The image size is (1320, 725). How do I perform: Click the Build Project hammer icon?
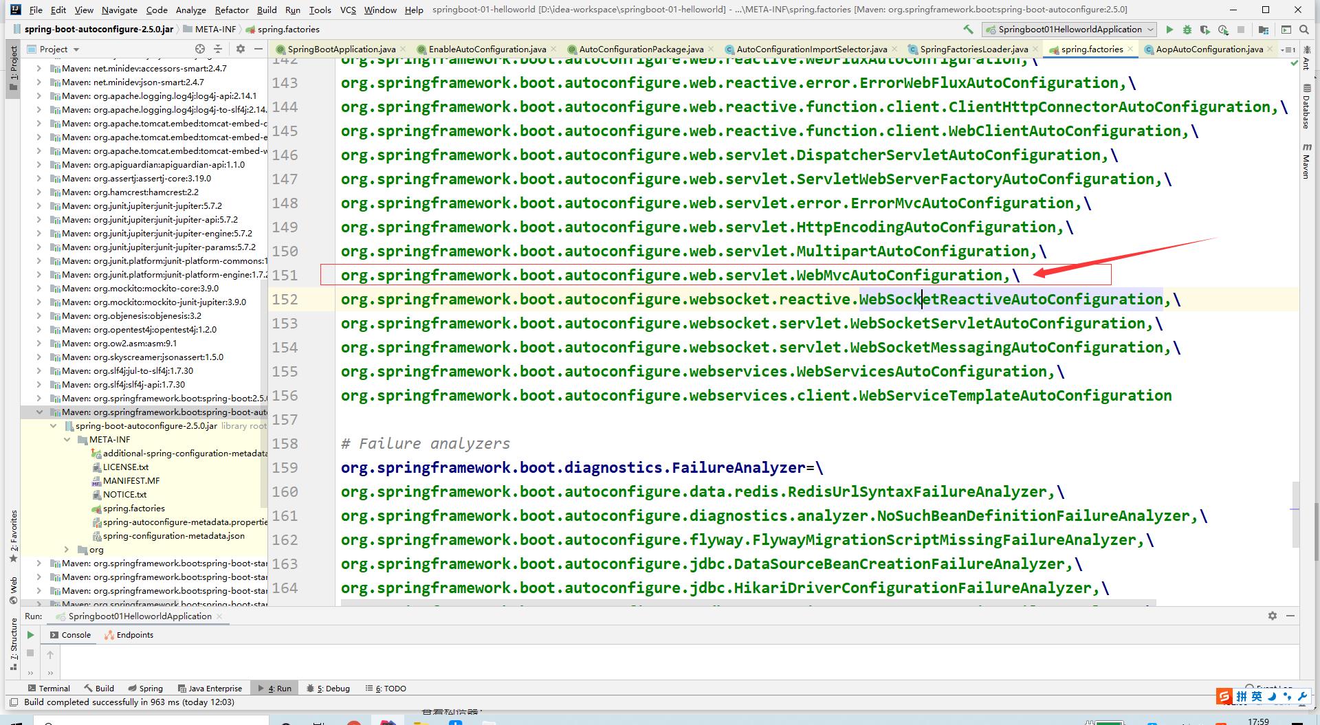tap(968, 30)
